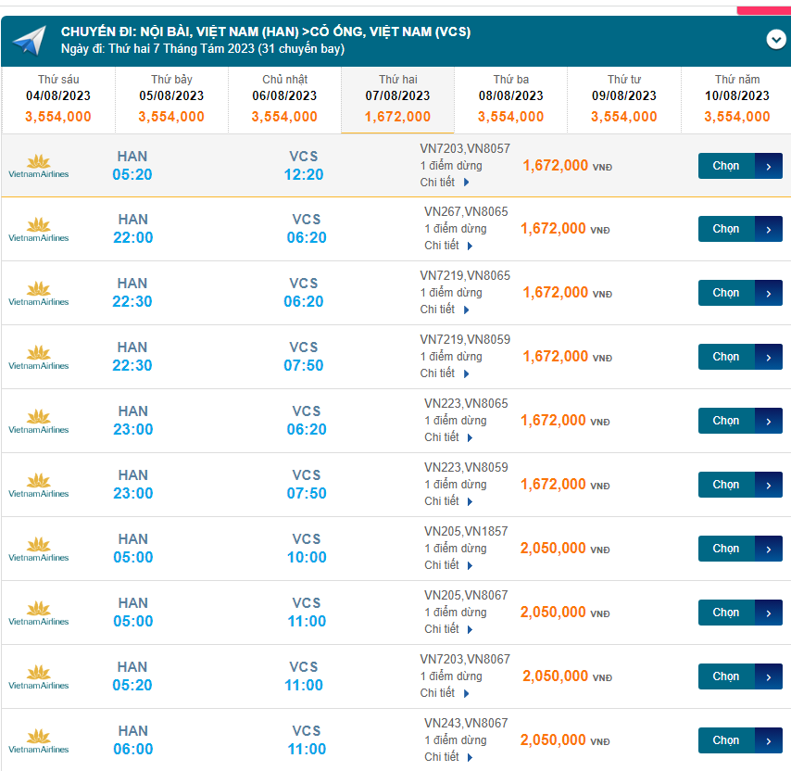
Task: Expand Chi tiết for flight VN7203,VN8057
Action: tap(445, 183)
